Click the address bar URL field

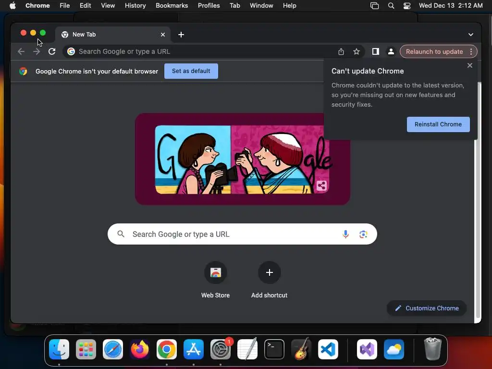tap(201, 51)
